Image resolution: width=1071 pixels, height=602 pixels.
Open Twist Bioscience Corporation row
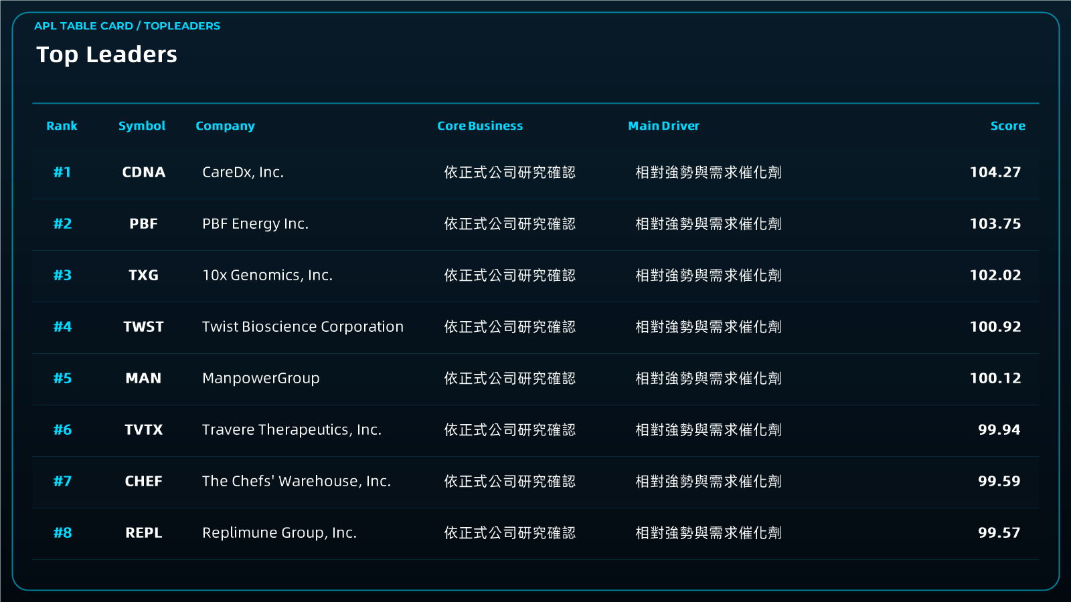click(535, 327)
